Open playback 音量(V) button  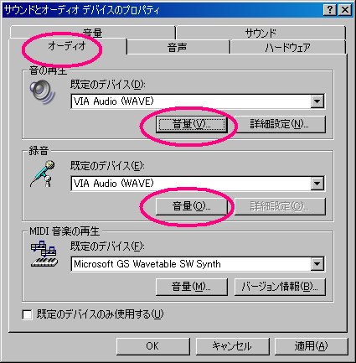192,124
